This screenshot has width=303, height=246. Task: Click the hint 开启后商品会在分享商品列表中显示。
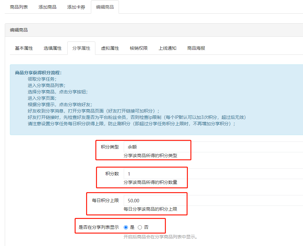pyautogui.click(x=160, y=237)
